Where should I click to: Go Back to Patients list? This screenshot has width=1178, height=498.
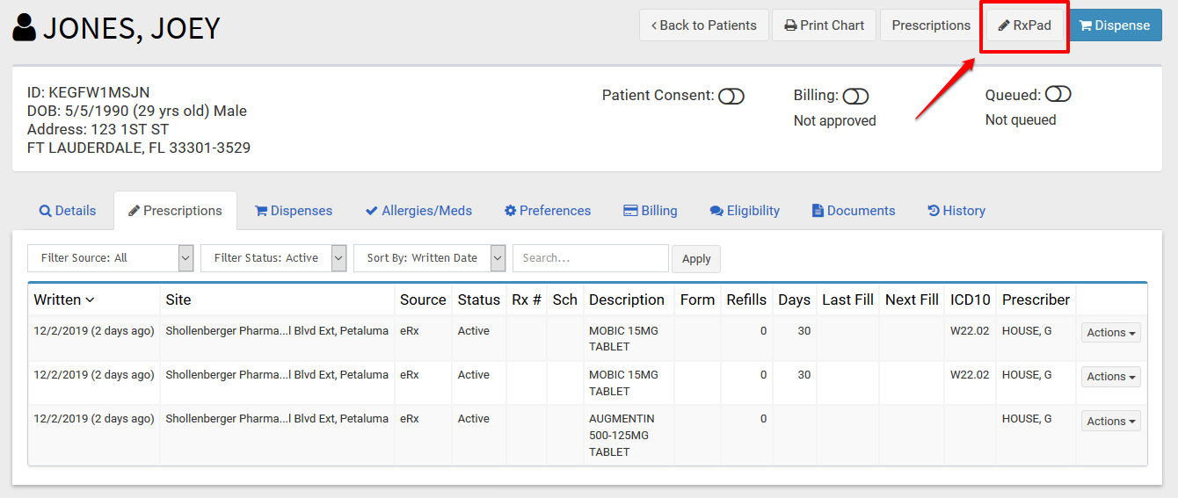(703, 25)
